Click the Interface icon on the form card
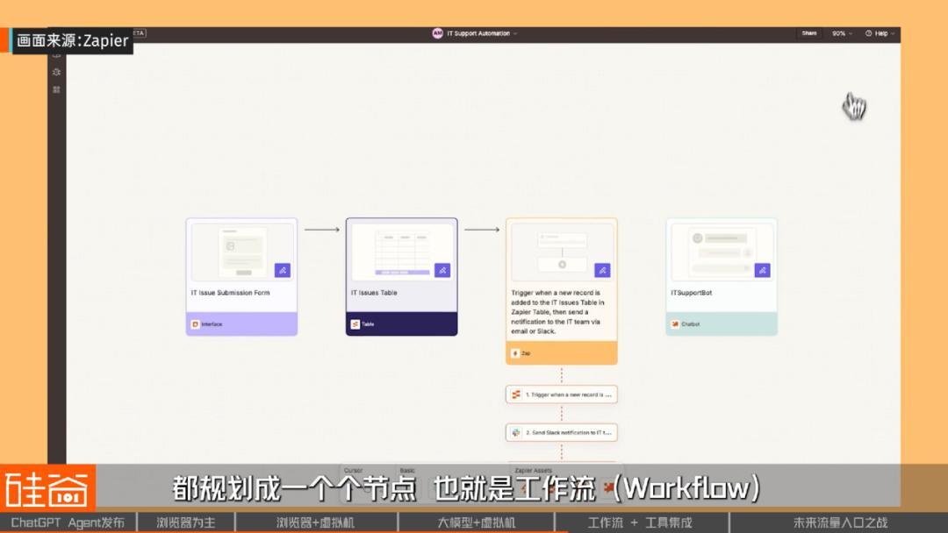 point(195,324)
